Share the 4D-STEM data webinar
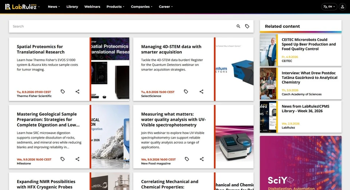Viewport: 350px width, 190px height. (201, 92)
